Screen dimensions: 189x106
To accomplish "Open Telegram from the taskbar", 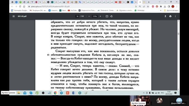I will [61, 93].
